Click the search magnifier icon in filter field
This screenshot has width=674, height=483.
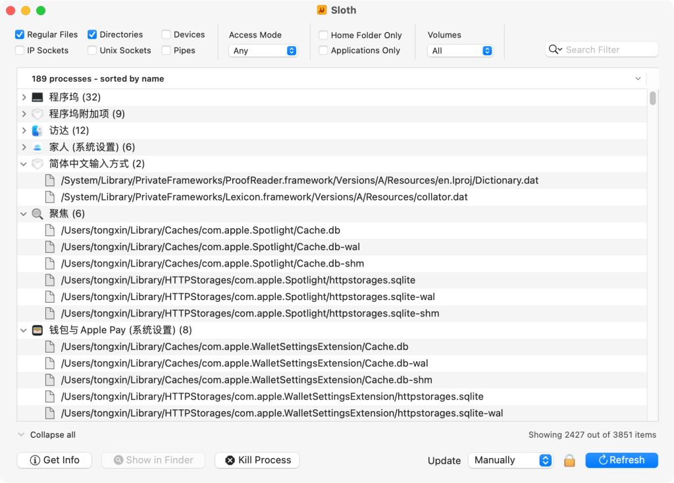(x=554, y=49)
